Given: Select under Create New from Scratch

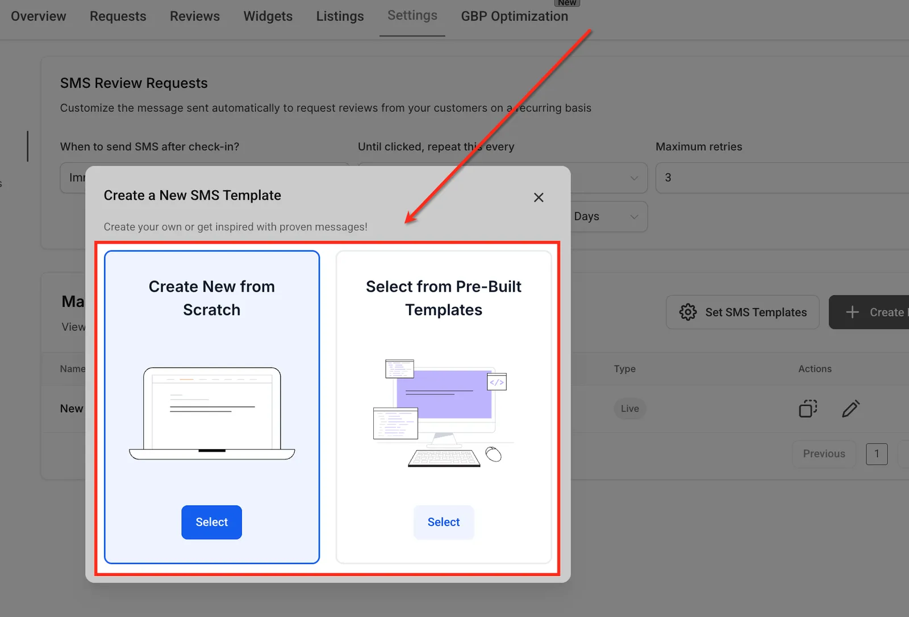Looking at the screenshot, I should coord(212,522).
